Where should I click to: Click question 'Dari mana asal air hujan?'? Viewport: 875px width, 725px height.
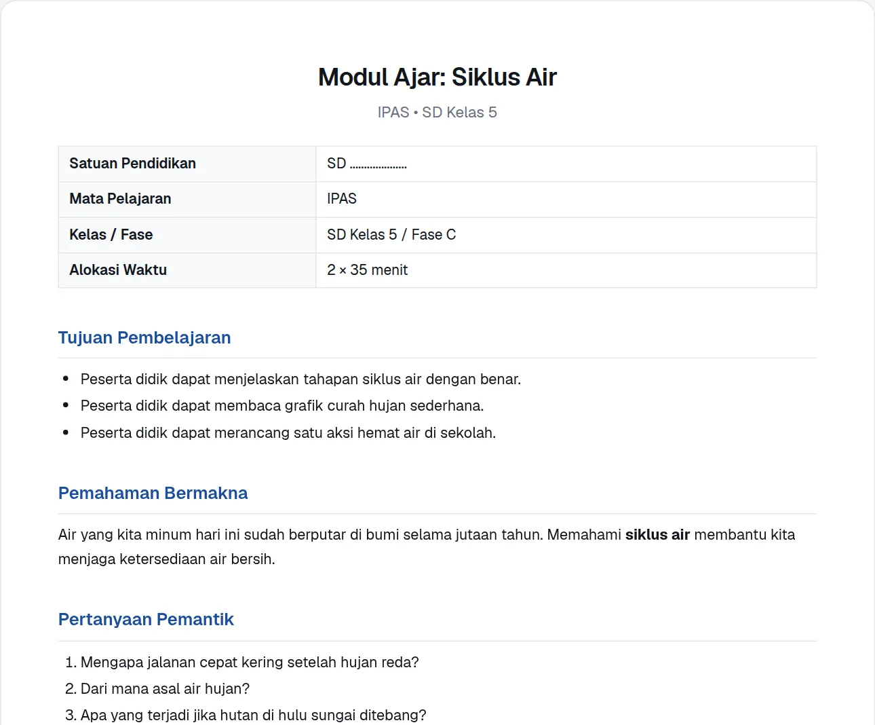point(165,689)
